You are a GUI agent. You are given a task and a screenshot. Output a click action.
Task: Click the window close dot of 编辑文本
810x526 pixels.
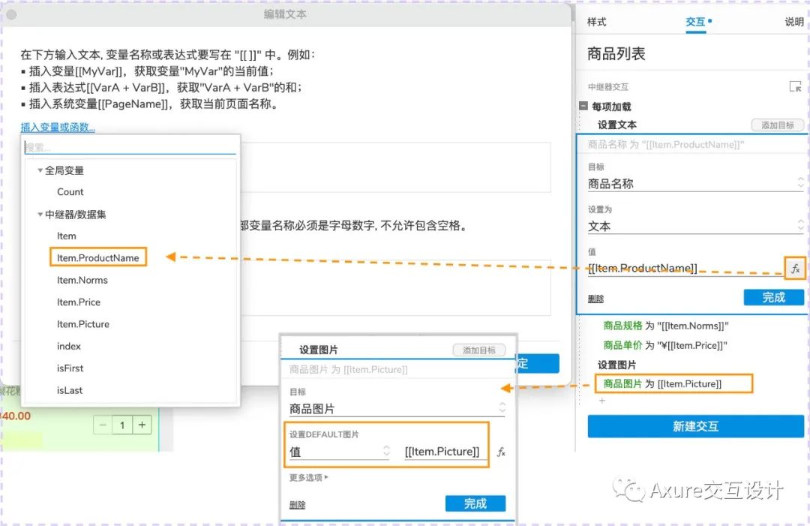[11, 14]
